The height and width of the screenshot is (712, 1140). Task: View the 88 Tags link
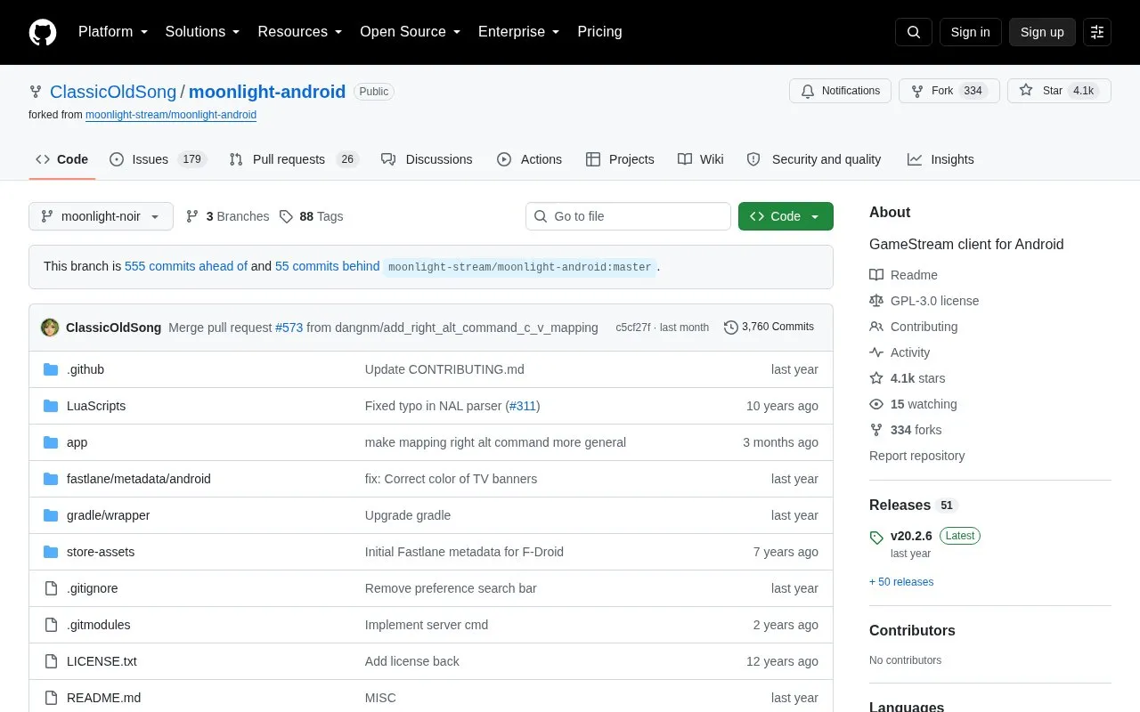(x=311, y=216)
